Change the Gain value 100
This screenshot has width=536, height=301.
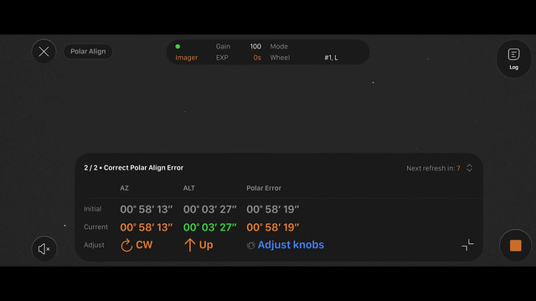pyautogui.click(x=255, y=47)
